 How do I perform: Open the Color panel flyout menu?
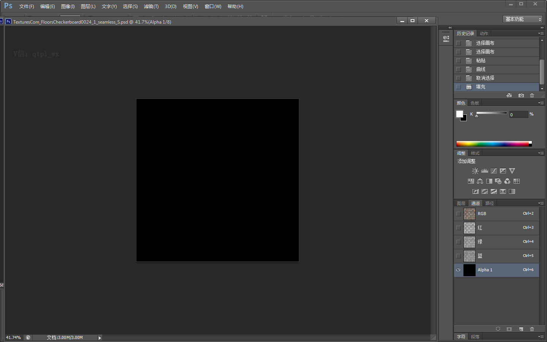pos(541,103)
